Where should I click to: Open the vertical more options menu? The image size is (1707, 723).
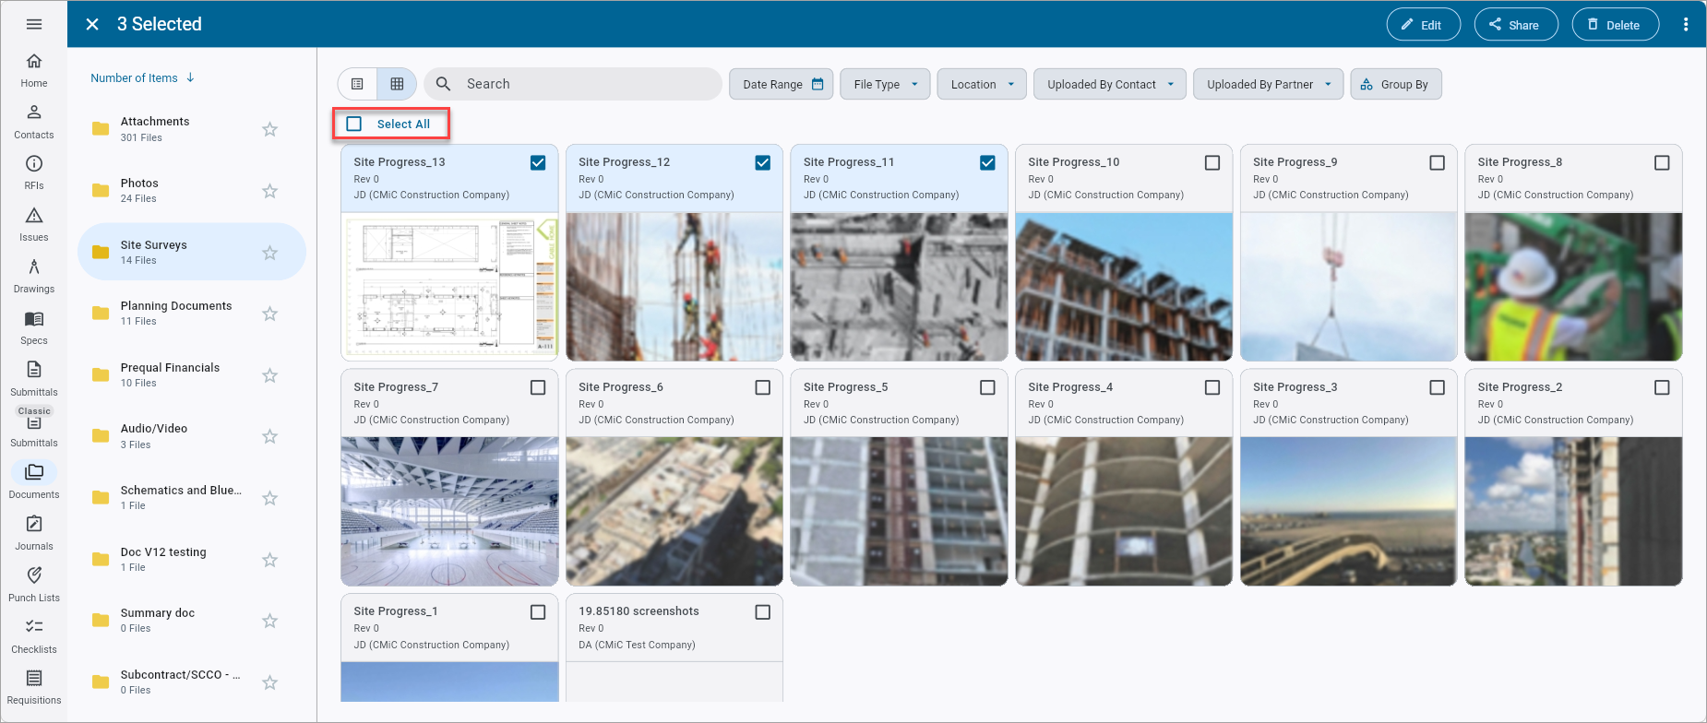tap(1686, 25)
